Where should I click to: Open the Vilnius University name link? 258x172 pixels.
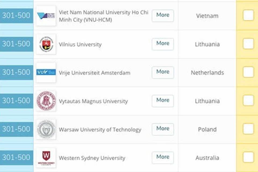tap(80, 44)
